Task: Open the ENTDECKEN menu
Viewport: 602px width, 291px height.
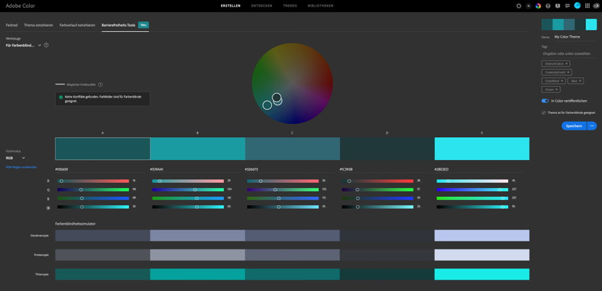Action: [262, 6]
